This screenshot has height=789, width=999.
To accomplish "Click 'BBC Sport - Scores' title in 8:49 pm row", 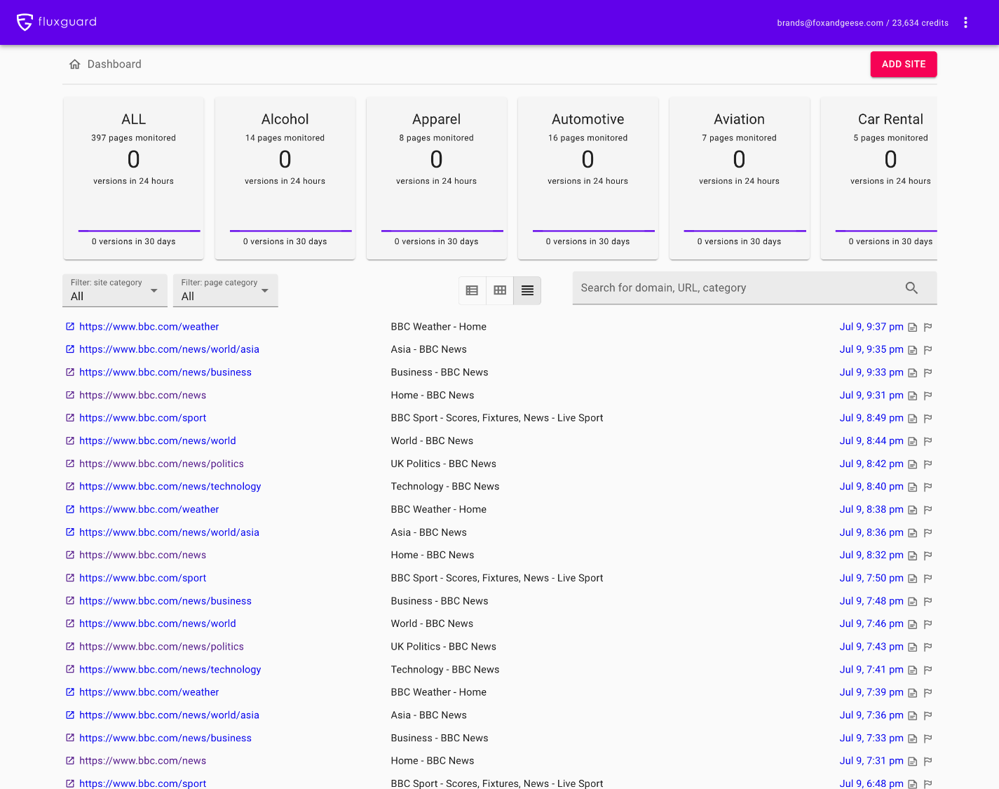I will [x=497, y=418].
